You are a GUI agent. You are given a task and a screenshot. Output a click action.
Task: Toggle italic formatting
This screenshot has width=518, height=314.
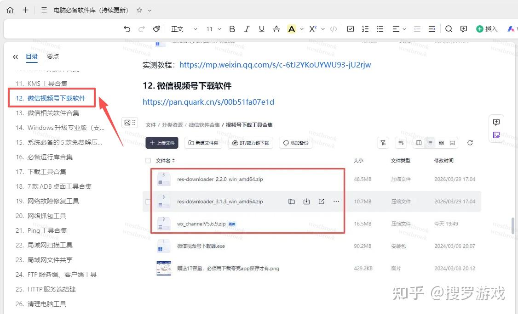click(247, 29)
